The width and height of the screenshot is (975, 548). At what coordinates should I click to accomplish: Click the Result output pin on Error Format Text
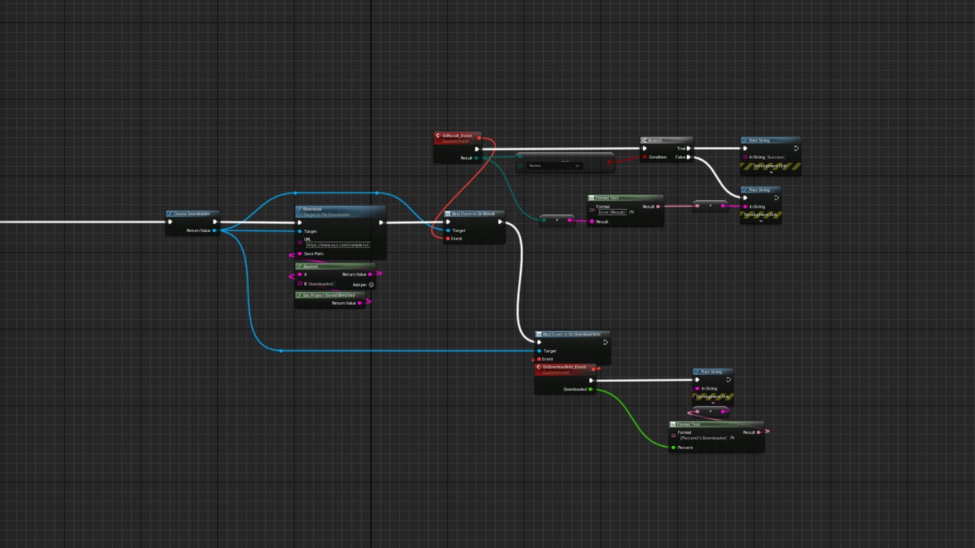pyautogui.click(x=658, y=206)
